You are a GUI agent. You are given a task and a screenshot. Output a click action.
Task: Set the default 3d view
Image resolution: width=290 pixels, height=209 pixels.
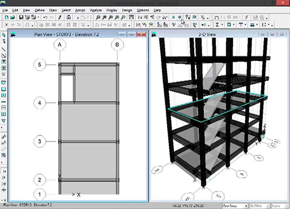pos(140,17)
